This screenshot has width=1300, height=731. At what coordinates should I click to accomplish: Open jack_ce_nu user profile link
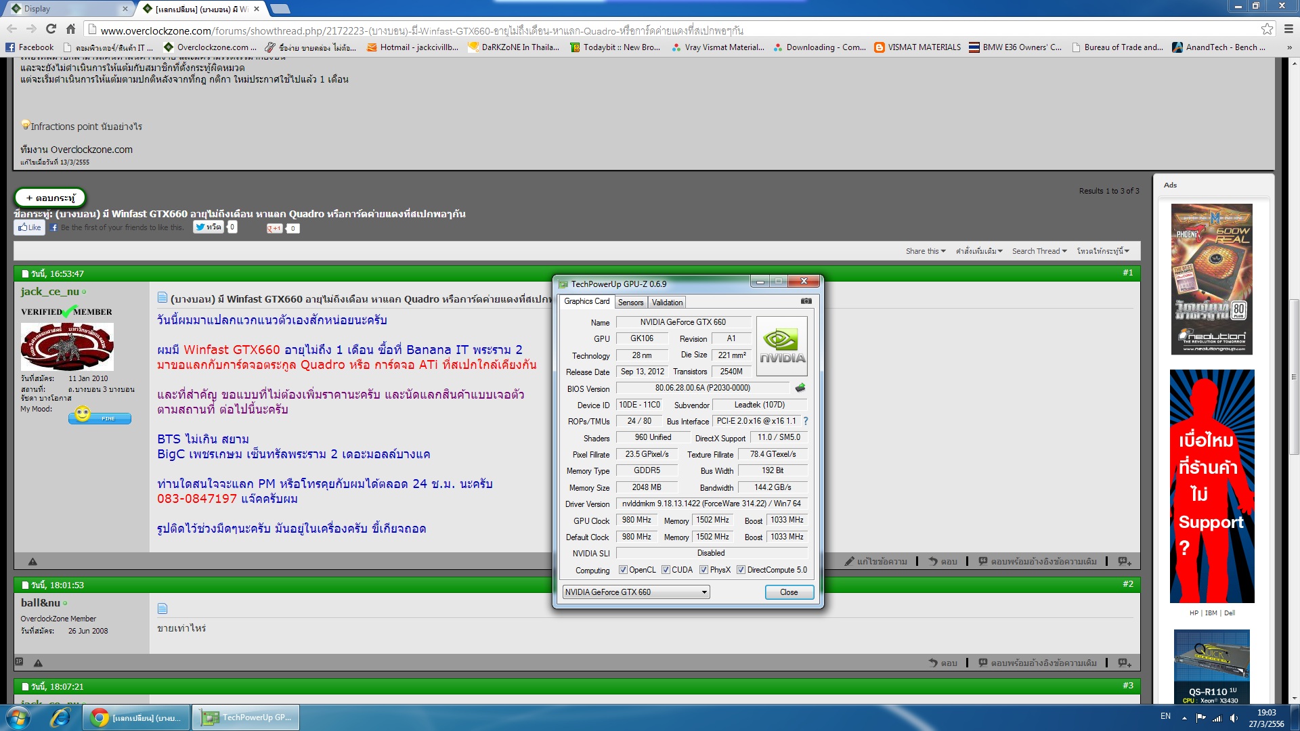(49, 292)
